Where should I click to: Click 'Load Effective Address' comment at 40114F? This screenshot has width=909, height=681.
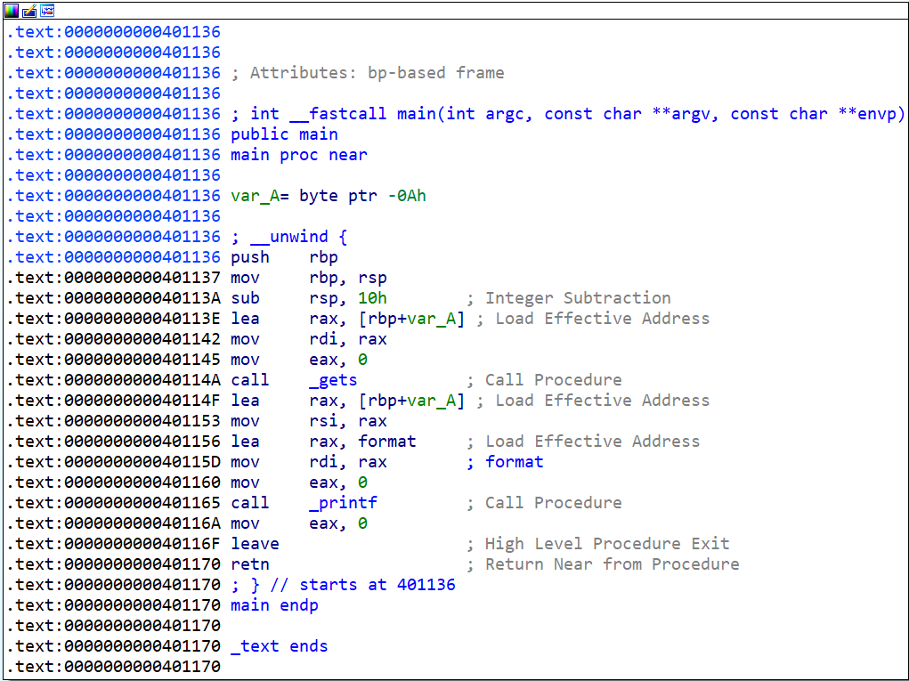point(603,401)
